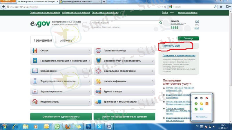Click the Firefox back arrow button
Image resolution: width=232 pixels, height=130 pixels.
point(3,7)
